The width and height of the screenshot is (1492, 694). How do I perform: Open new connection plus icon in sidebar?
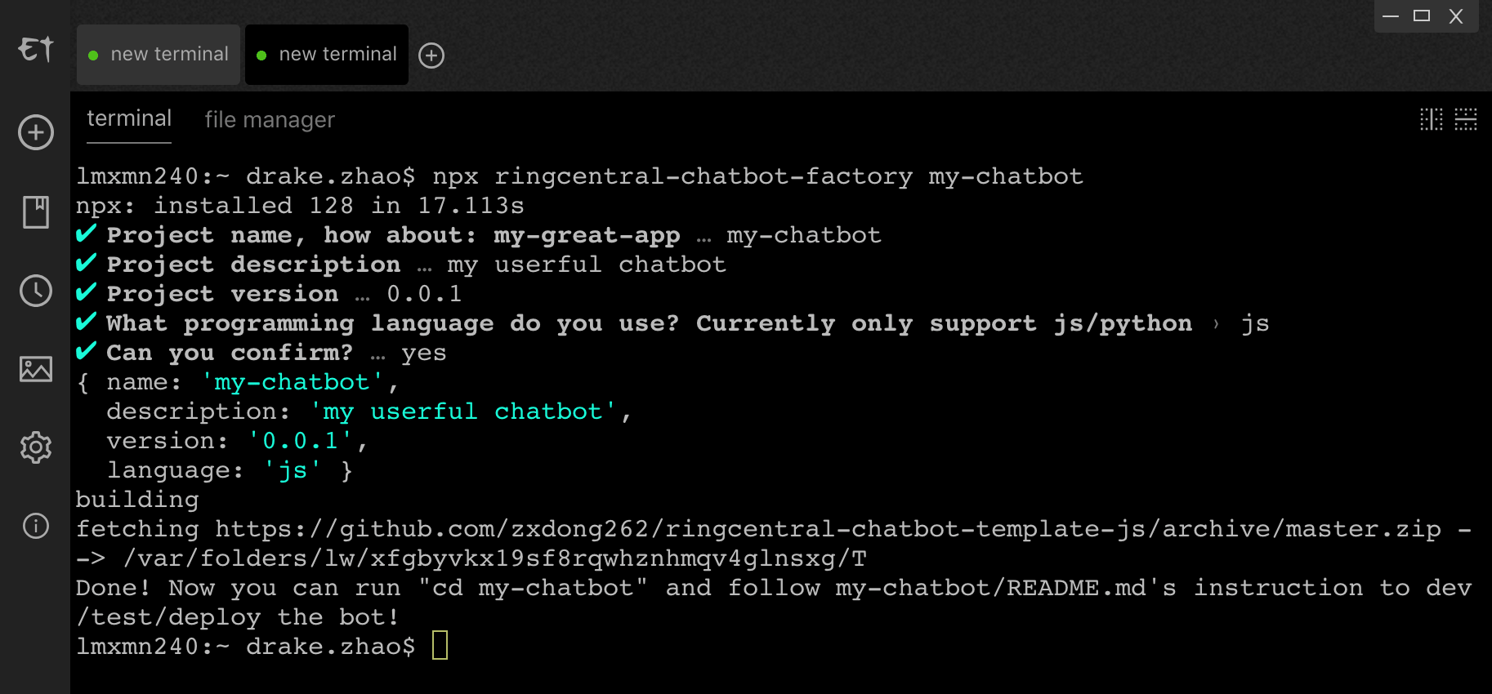click(36, 132)
